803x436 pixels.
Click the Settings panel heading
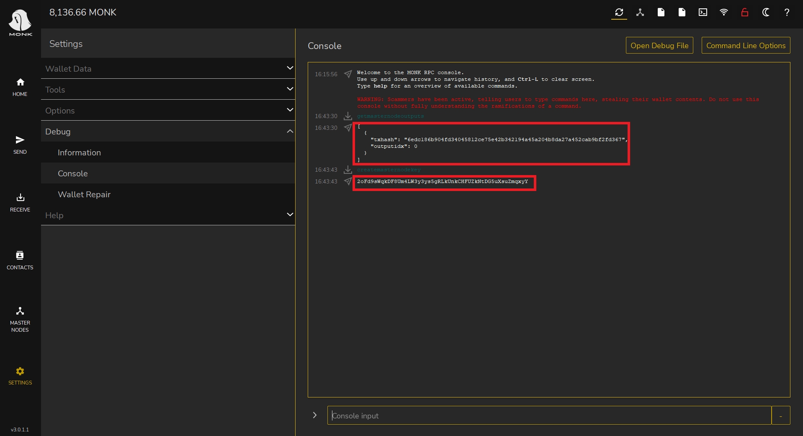[66, 44]
